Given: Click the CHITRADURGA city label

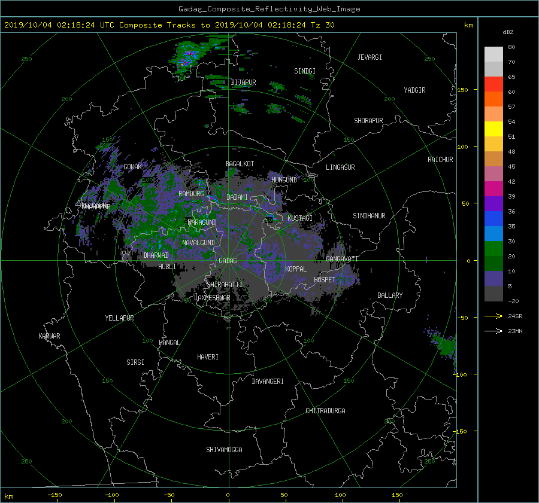Looking at the screenshot, I should coord(325,411).
